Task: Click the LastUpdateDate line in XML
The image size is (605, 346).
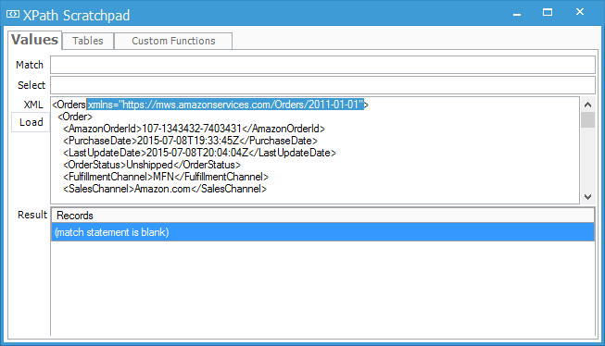Action: point(199,153)
